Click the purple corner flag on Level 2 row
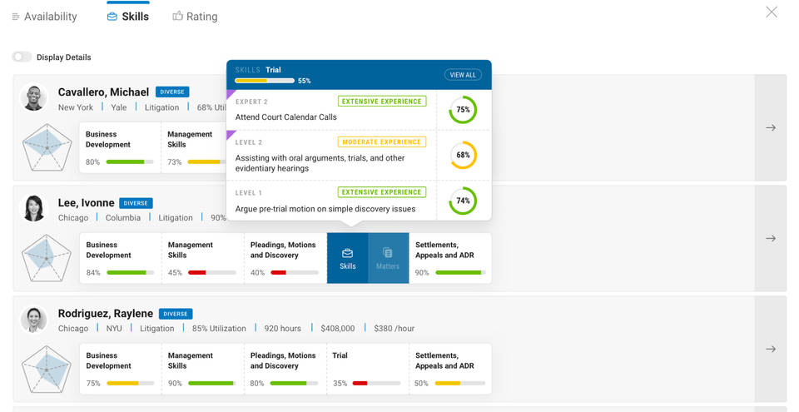The width and height of the screenshot is (799, 412). pyautogui.click(x=230, y=134)
